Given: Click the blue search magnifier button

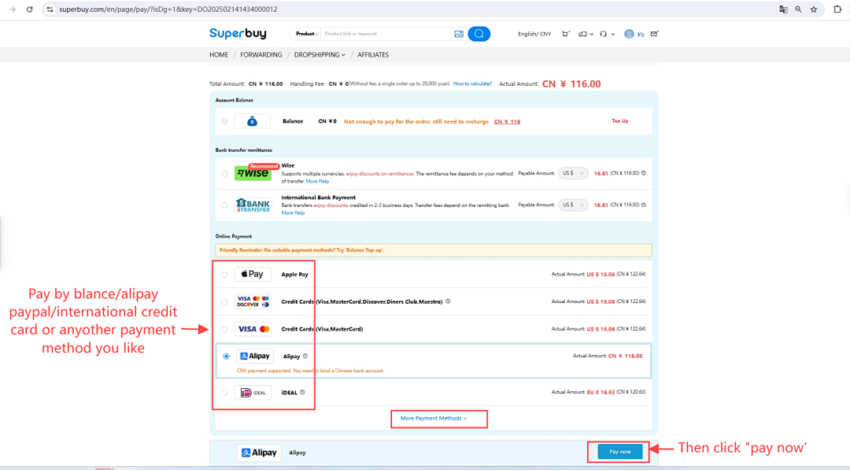Looking at the screenshot, I should pos(479,34).
